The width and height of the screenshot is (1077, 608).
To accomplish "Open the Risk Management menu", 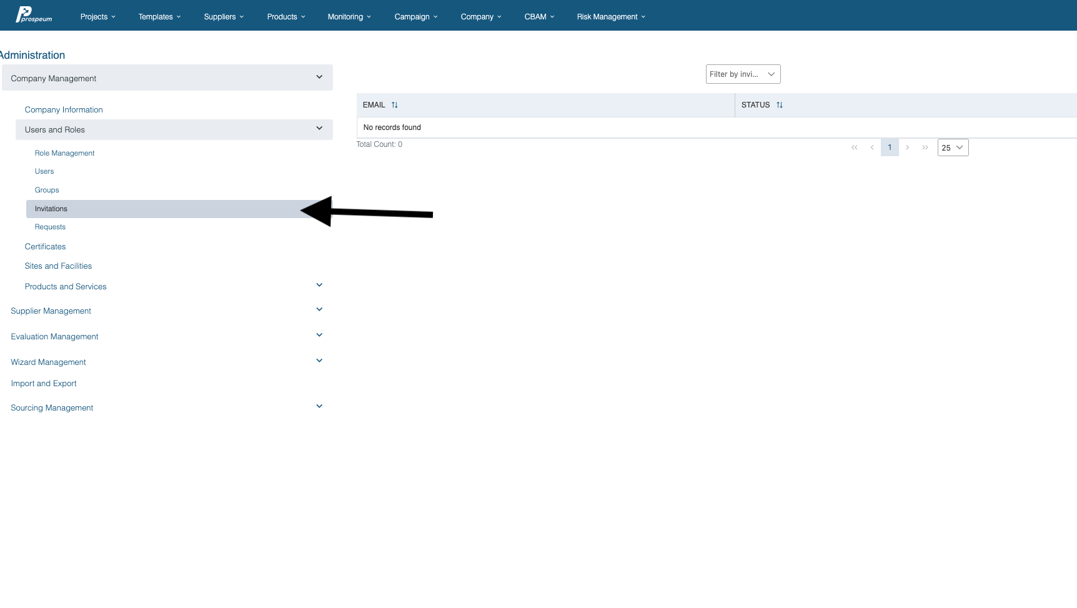I will pyautogui.click(x=611, y=17).
